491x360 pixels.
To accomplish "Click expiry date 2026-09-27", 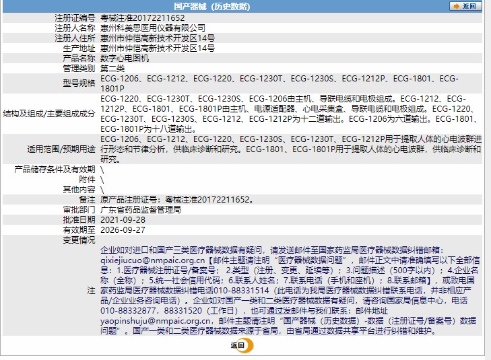I will click(123, 230).
